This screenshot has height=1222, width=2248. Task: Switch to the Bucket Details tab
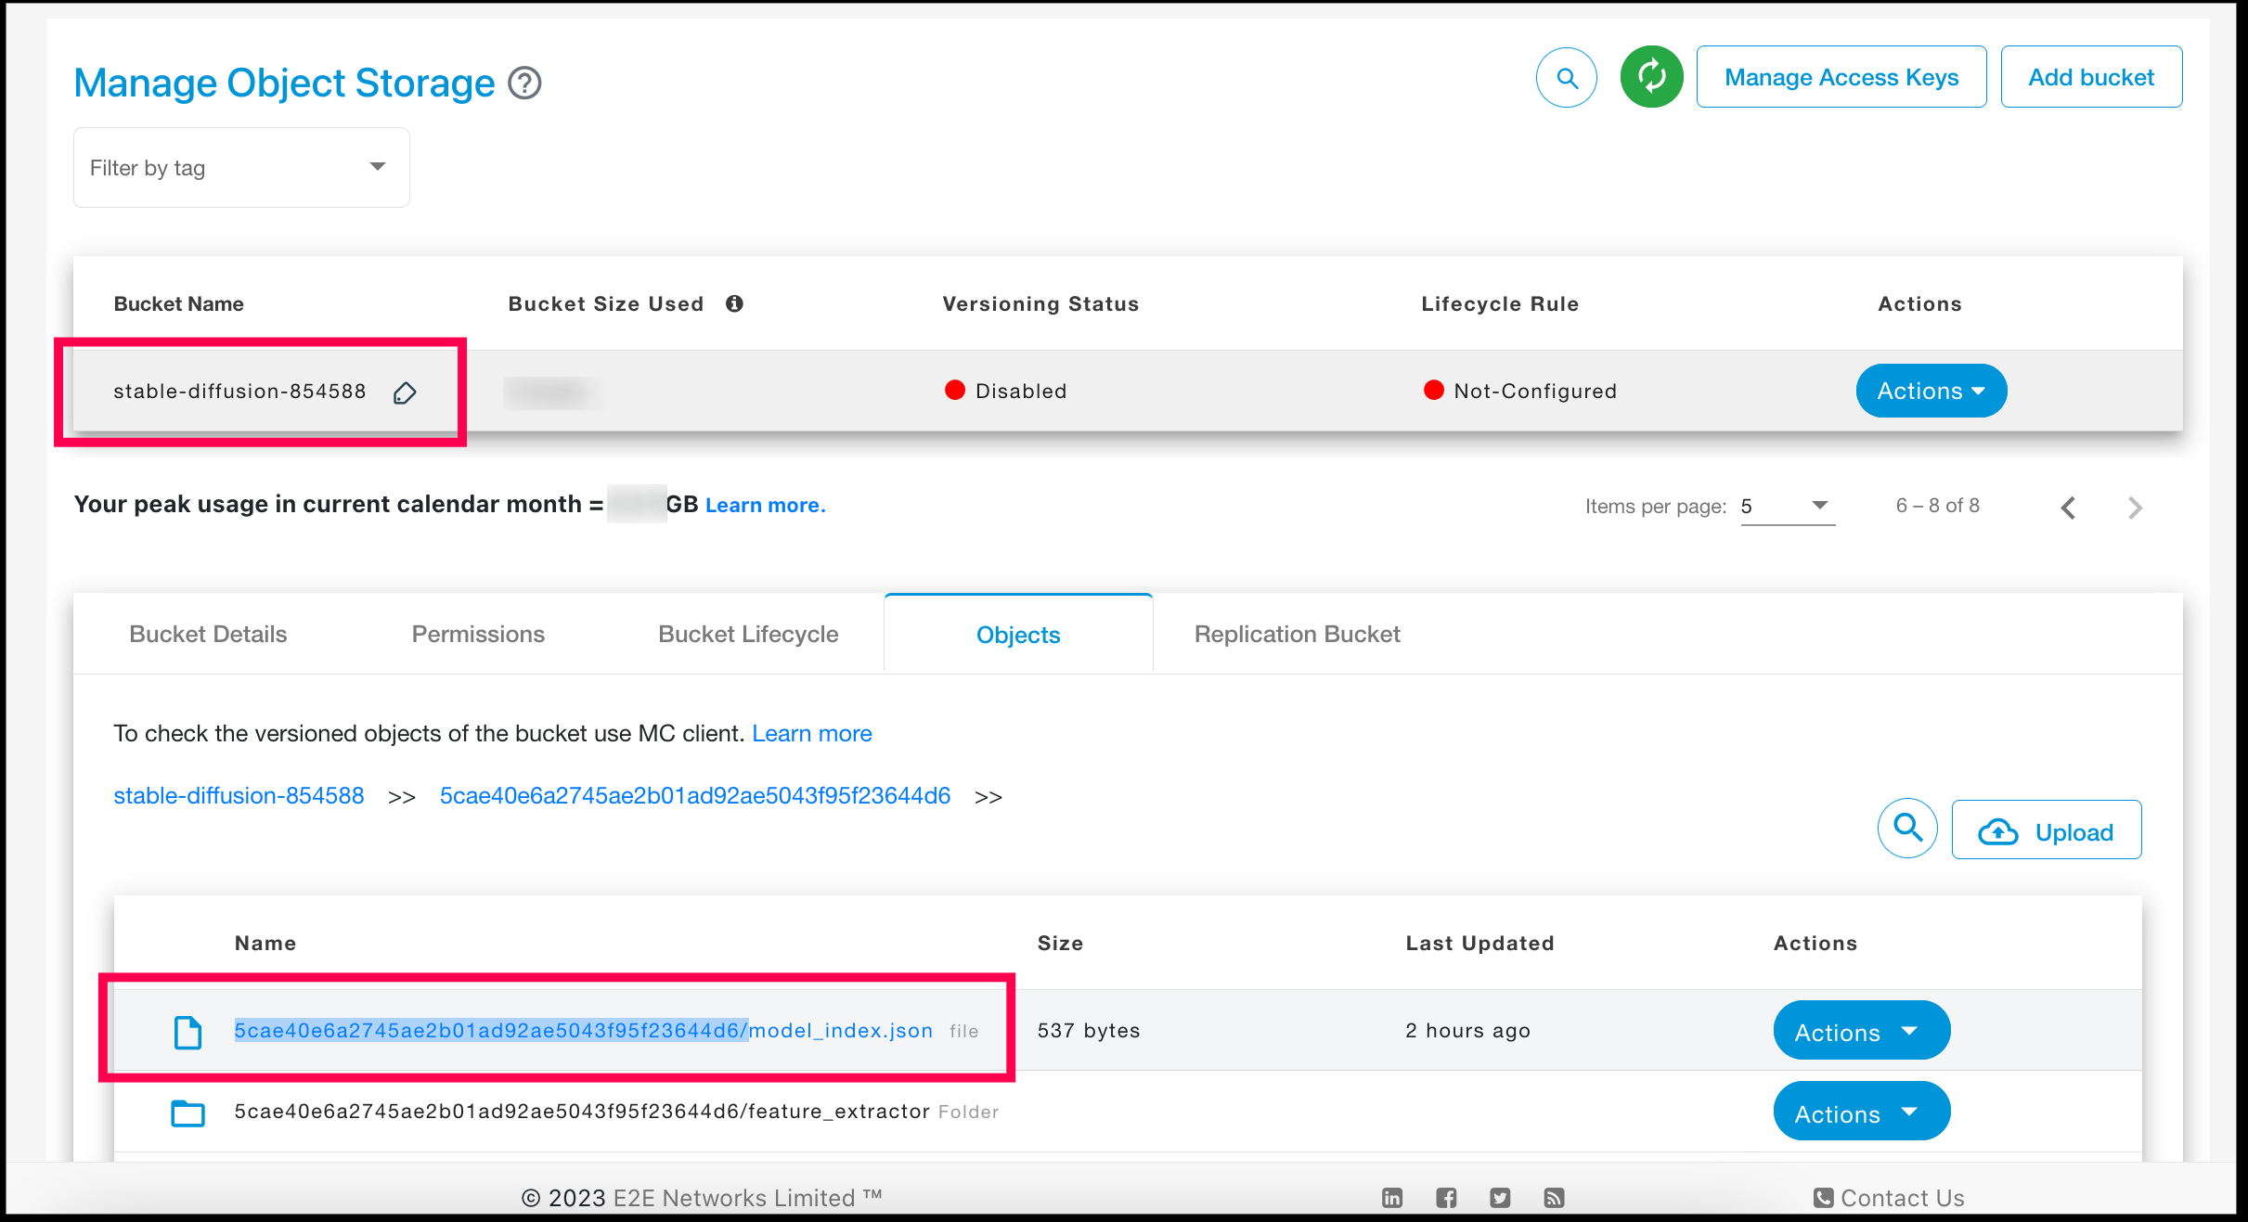tap(208, 635)
